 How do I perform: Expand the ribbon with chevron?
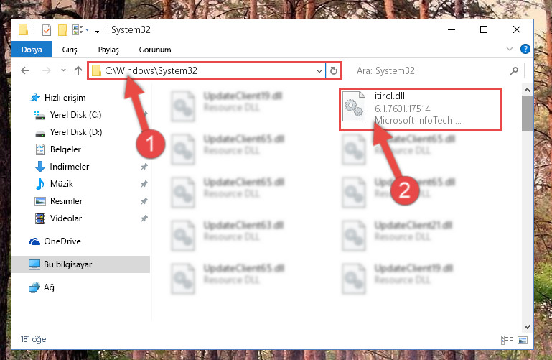coord(509,49)
